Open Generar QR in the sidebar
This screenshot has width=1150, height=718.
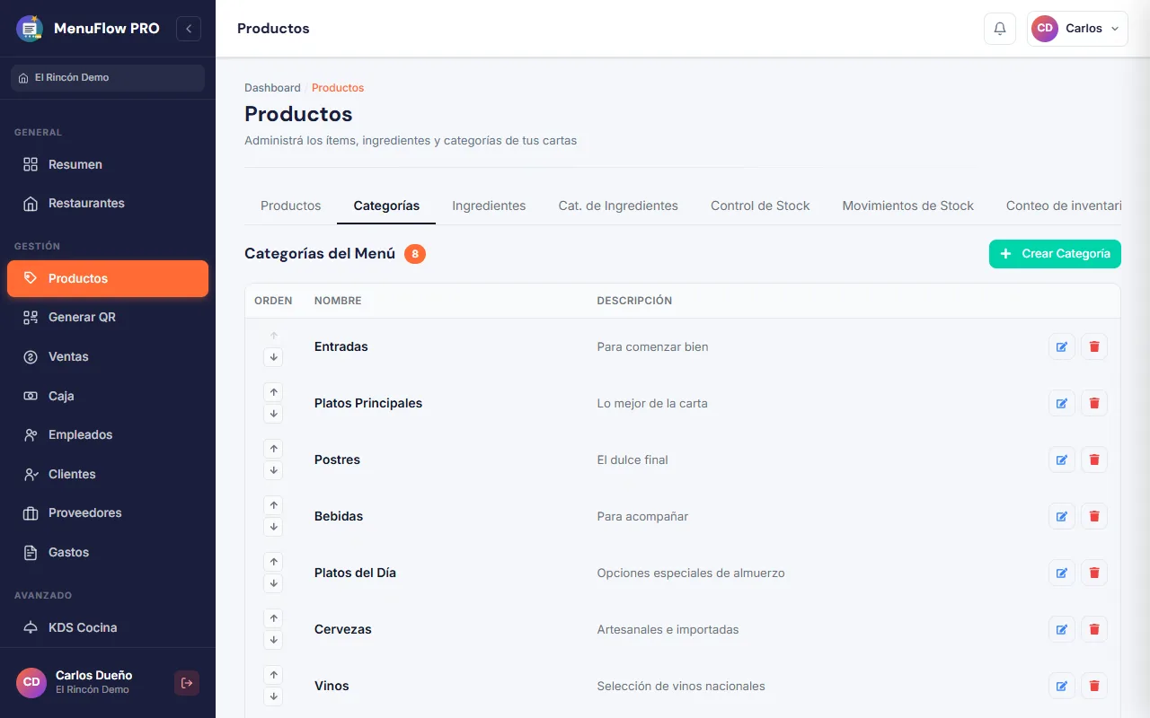click(108, 317)
